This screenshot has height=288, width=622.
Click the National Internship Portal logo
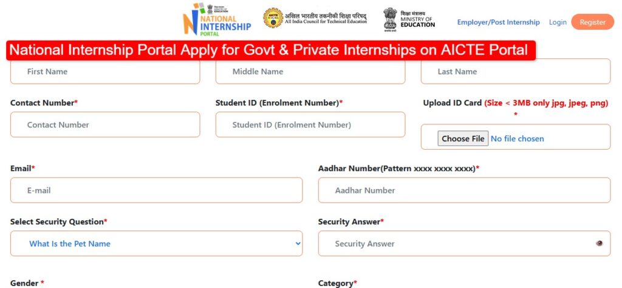217,20
